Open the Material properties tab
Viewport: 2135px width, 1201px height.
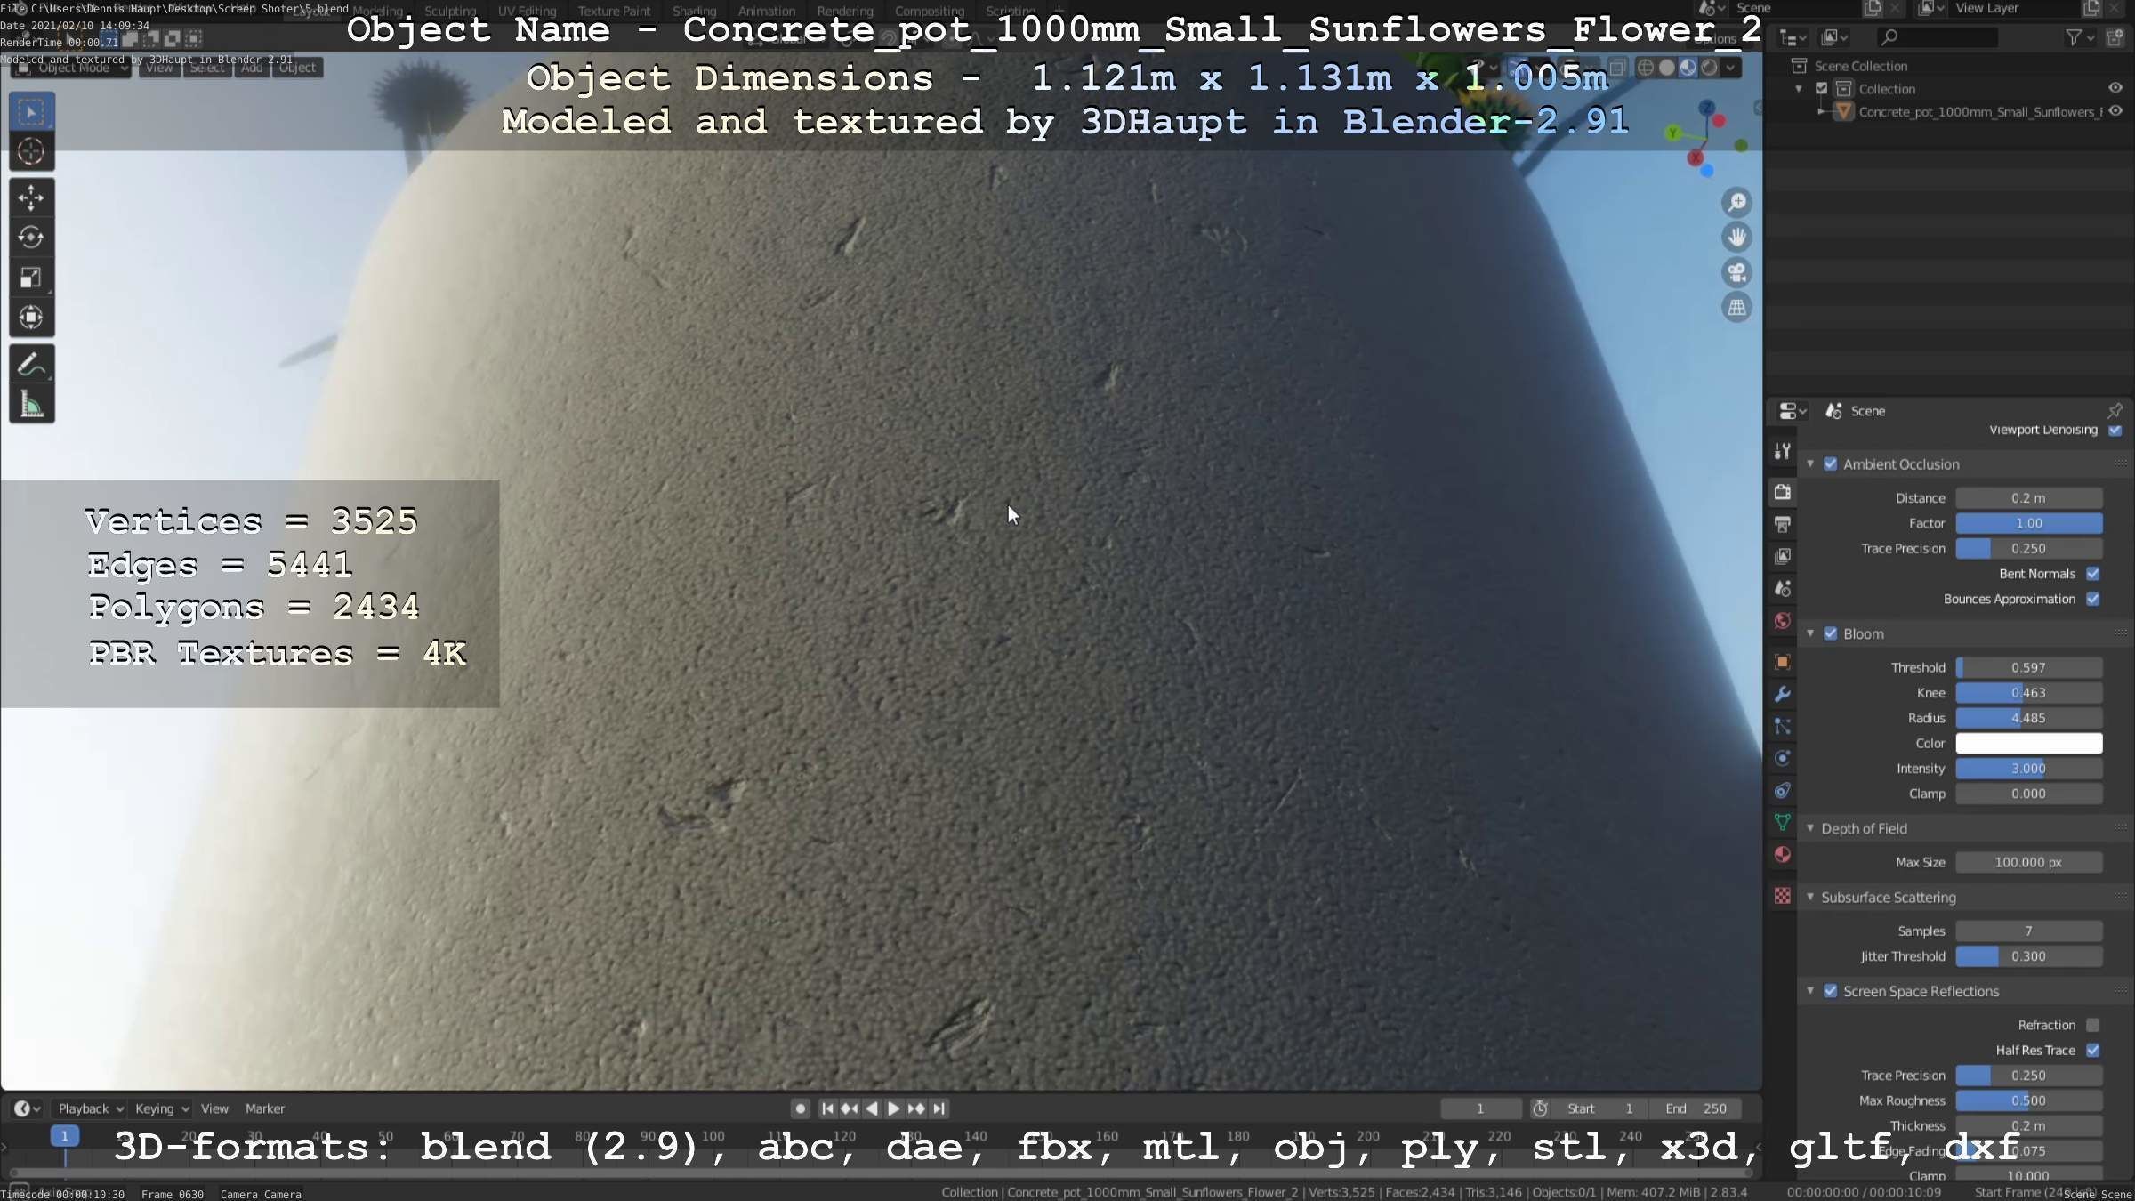click(x=1783, y=855)
